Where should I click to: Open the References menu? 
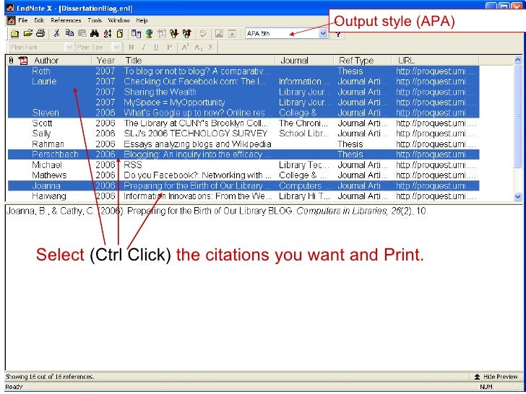[x=66, y=21]
